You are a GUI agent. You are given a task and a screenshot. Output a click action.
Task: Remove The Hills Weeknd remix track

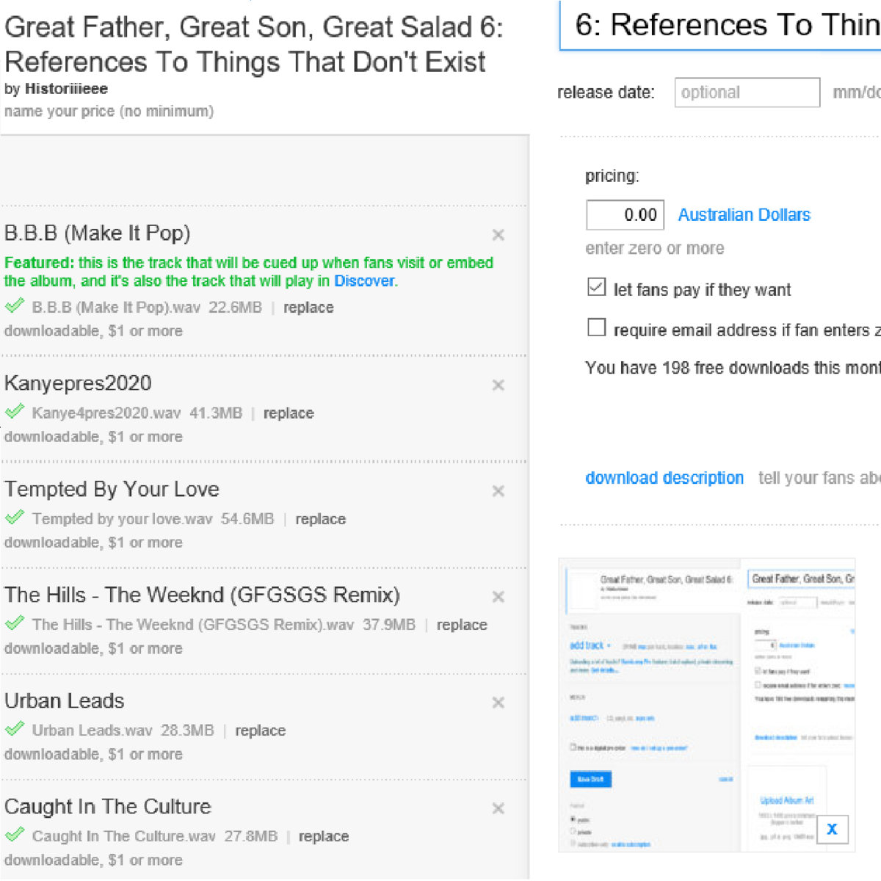(x=498, y=597)
